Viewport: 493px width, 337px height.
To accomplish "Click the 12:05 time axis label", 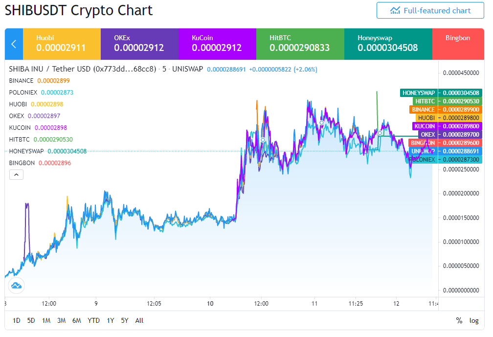I will point(154,304).
